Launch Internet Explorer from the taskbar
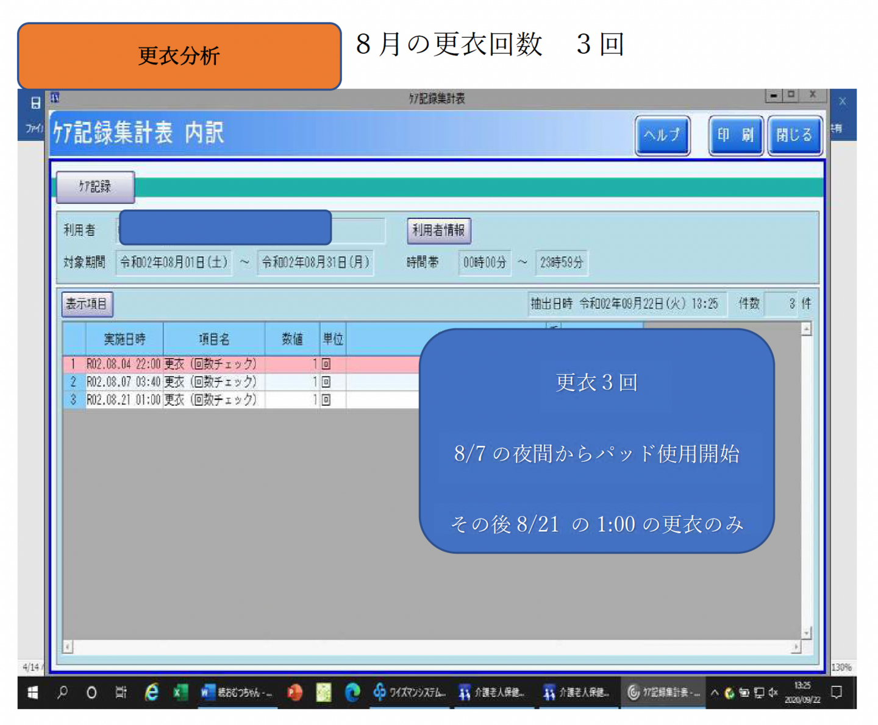Viewport: 878px width, 725px height. (x=151, y=693)
